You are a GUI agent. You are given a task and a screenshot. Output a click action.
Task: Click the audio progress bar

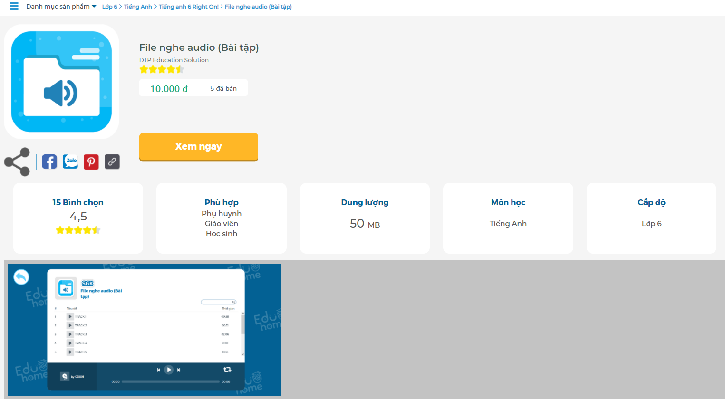[x=170, y=382]
